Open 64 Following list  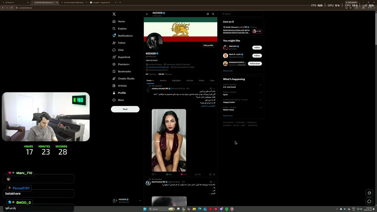pos(151,74)
